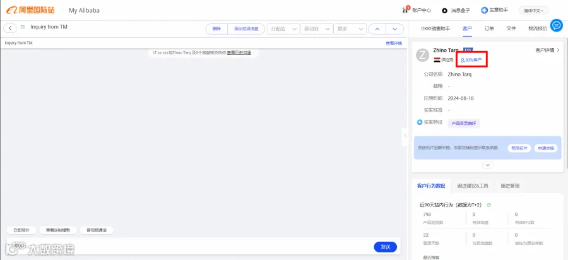Open the 简体中文 language selector

click(x=533, y=11)
